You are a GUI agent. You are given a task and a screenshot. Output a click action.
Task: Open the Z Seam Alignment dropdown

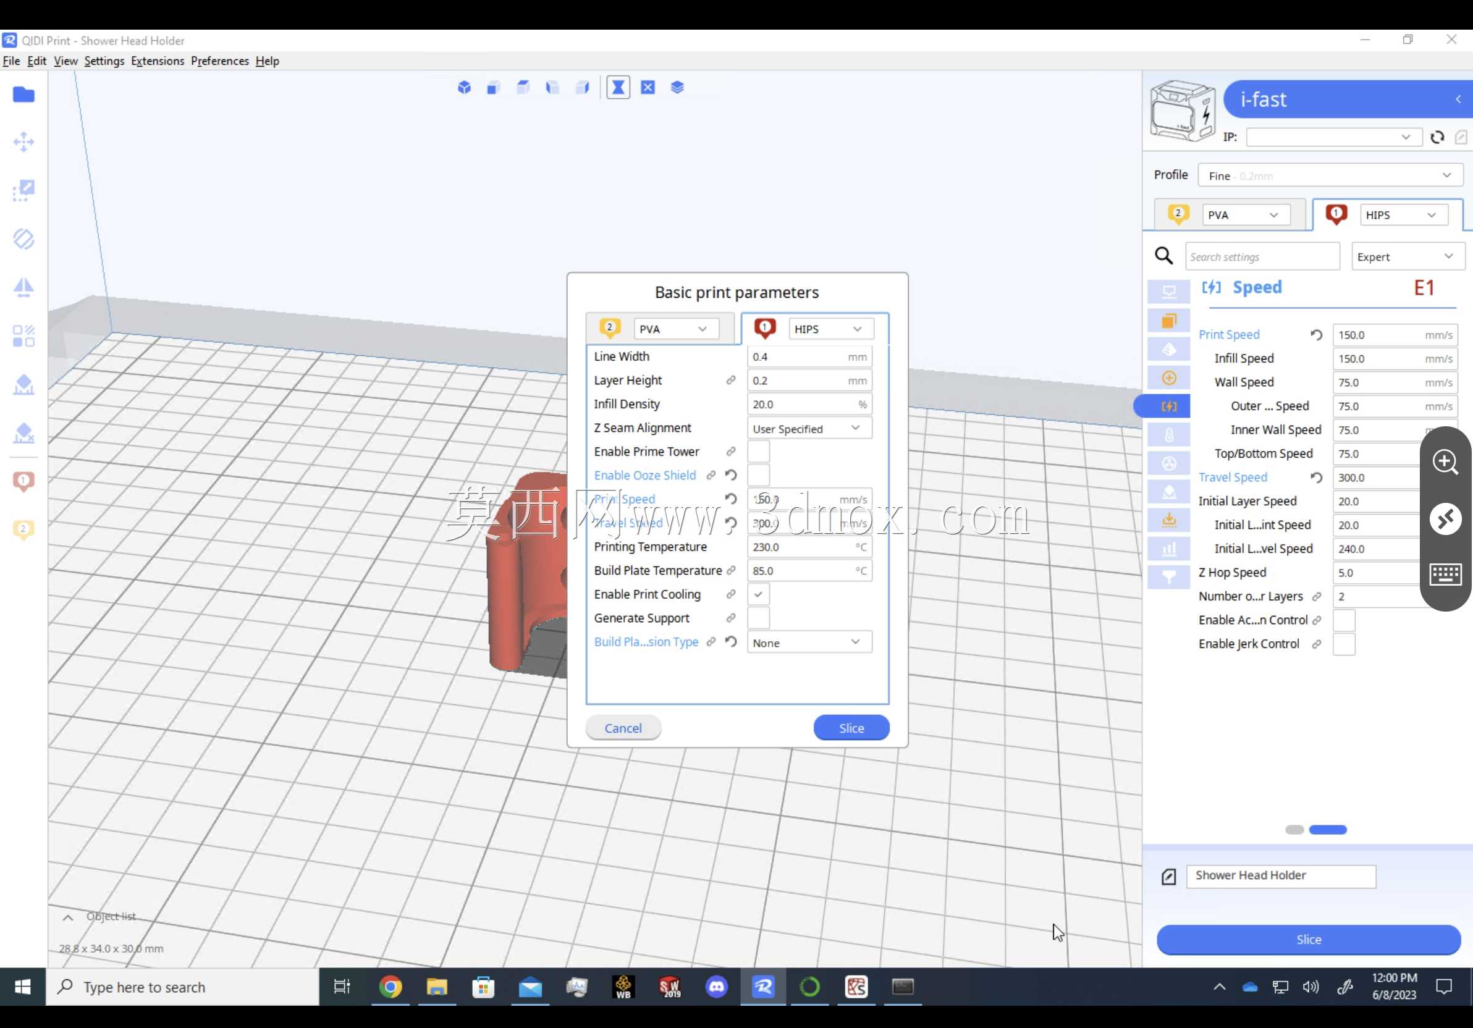(x=809, y=428)
